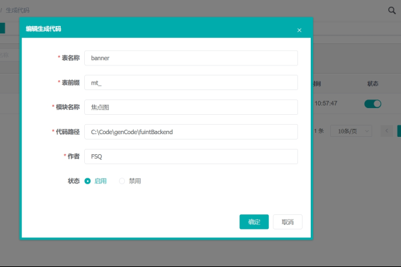Go to previous page with the left arrow
The height and width of the screenshot is (267, 401).
tap(387, 131)
